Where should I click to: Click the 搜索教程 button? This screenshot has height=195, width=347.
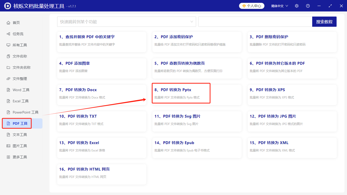click(324, 22)
